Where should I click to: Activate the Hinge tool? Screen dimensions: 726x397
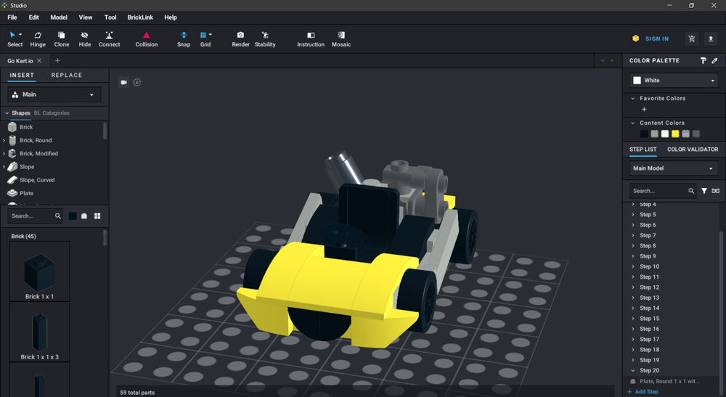pyautogui.click(x=38, y=39)
